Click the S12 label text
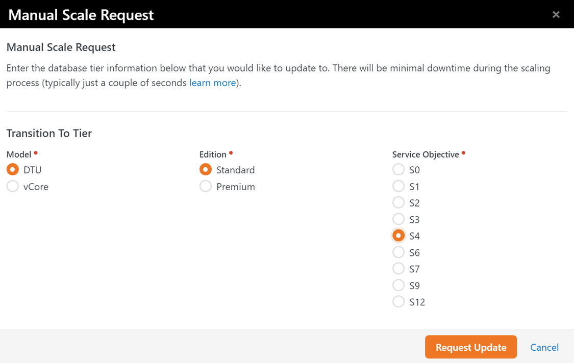574x363 pixels. coord(417,302)
